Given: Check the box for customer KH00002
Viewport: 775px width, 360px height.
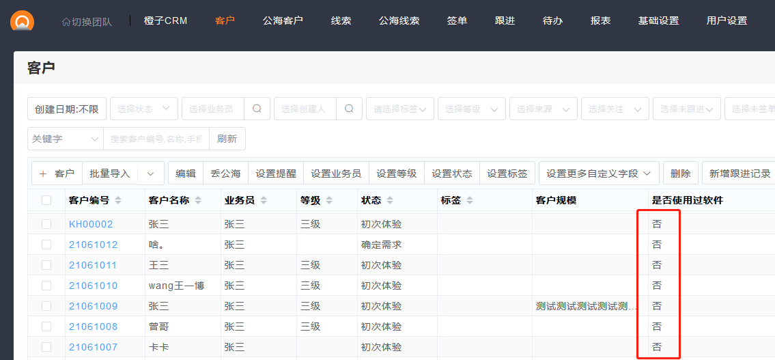Looking at the screenshot, I should tap(46, 224).
